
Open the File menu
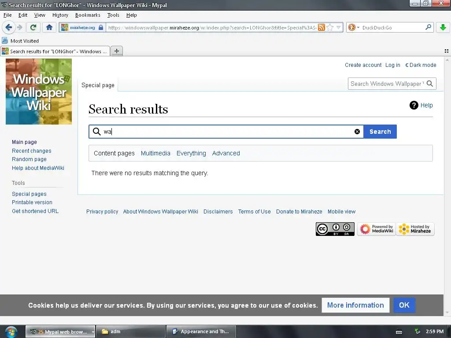[7, 15]
